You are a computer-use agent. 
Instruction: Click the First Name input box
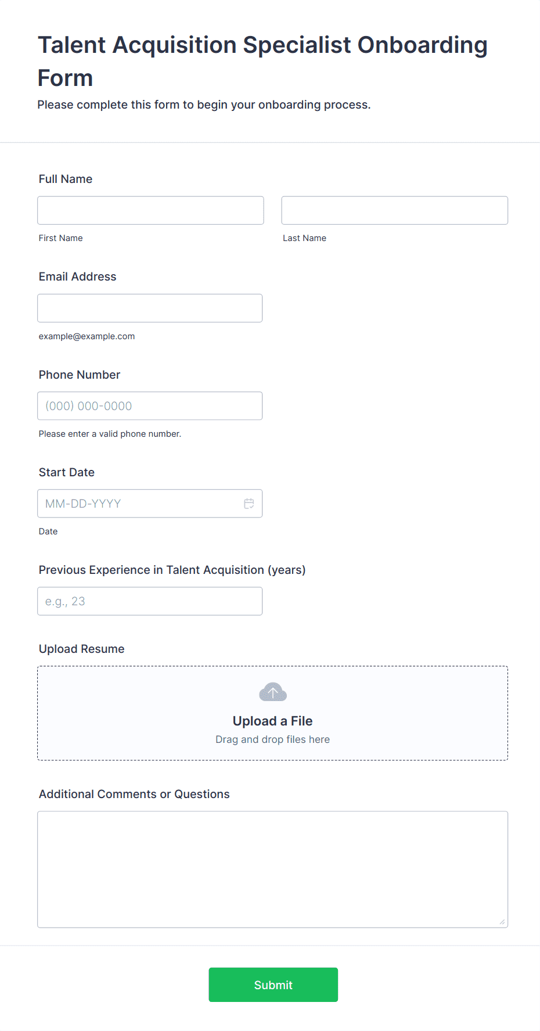tap(150, 210)
